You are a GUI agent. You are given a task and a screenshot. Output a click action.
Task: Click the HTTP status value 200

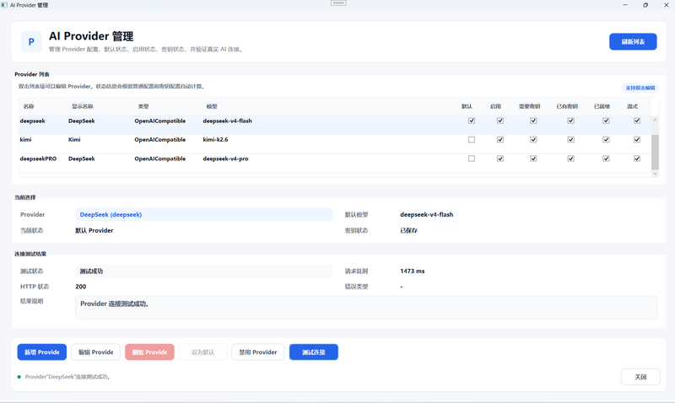tap(80, 287)
